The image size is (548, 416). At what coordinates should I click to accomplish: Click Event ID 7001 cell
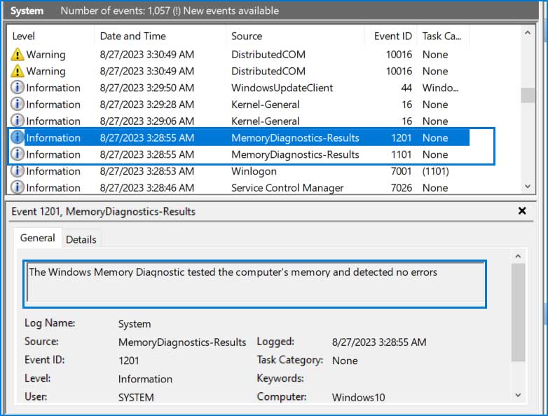(x=402, y=171)
